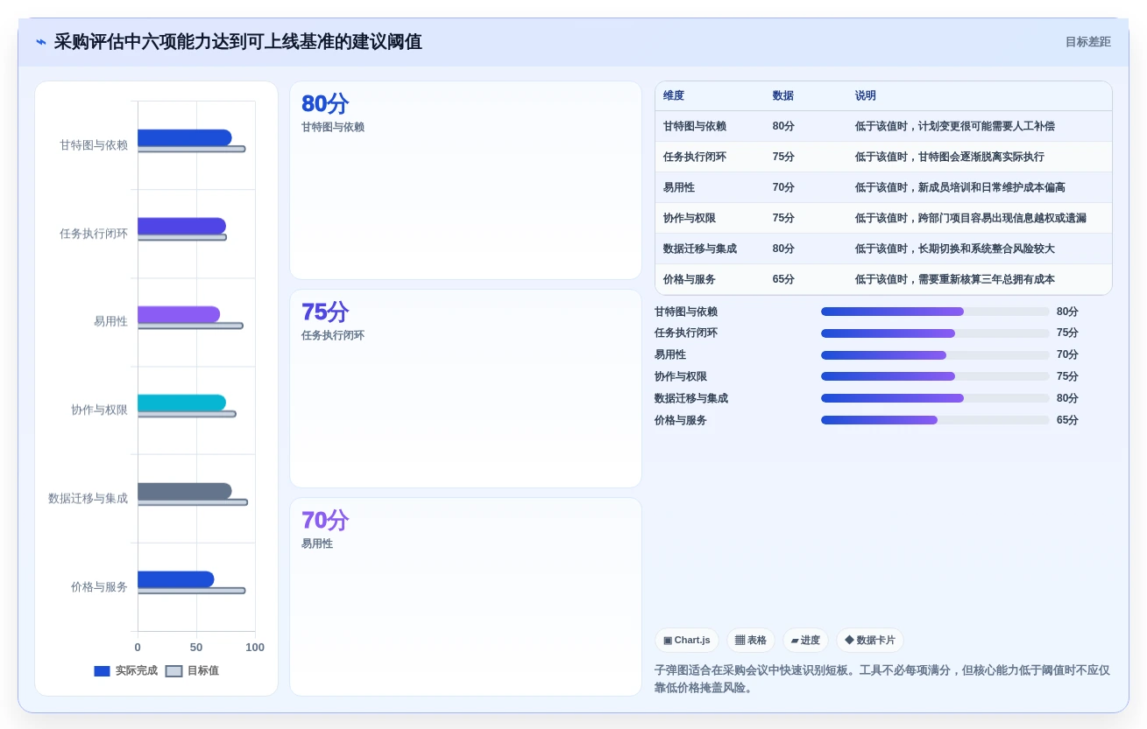Screen dimensions: 1147x729
Task: Click the 甘特图与依赖 progress bar
Action: (x=935, y=312)
